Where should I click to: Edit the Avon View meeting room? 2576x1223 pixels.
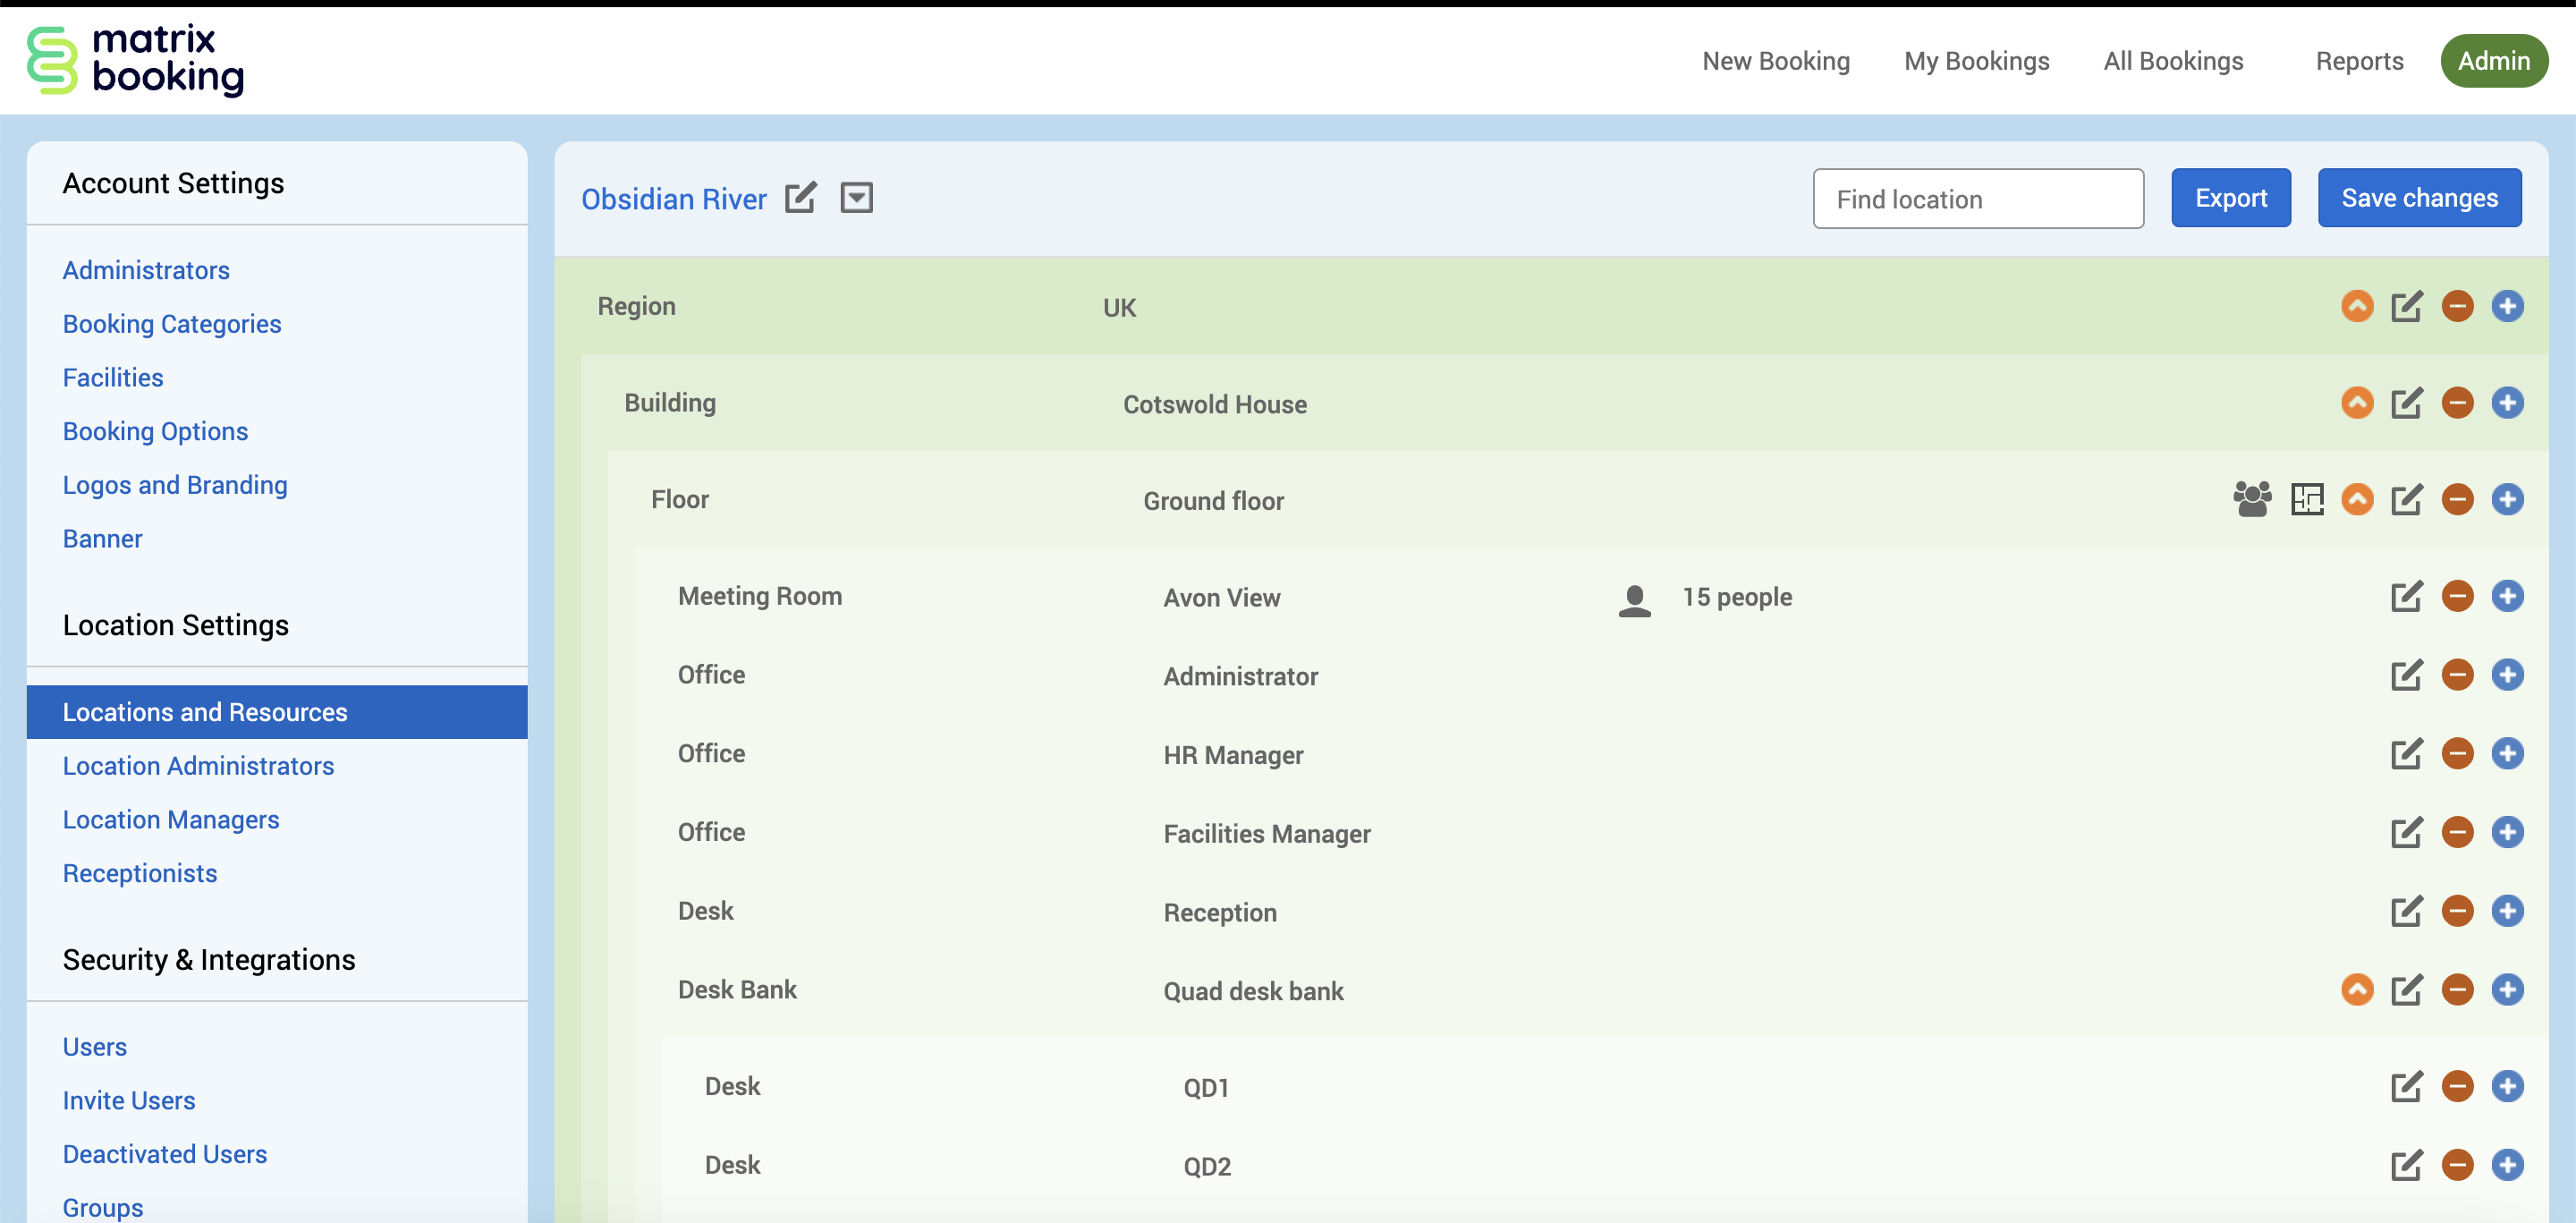(x=2405, y=597)
